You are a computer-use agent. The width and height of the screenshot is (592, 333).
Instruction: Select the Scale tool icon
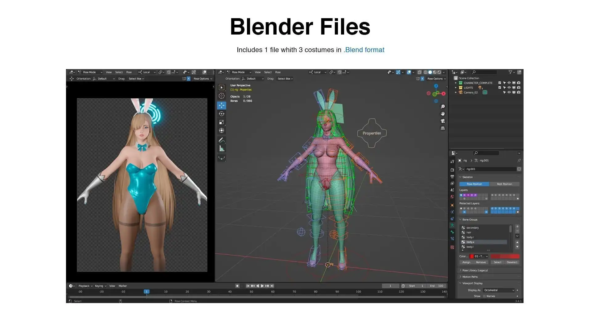[221, 122]
